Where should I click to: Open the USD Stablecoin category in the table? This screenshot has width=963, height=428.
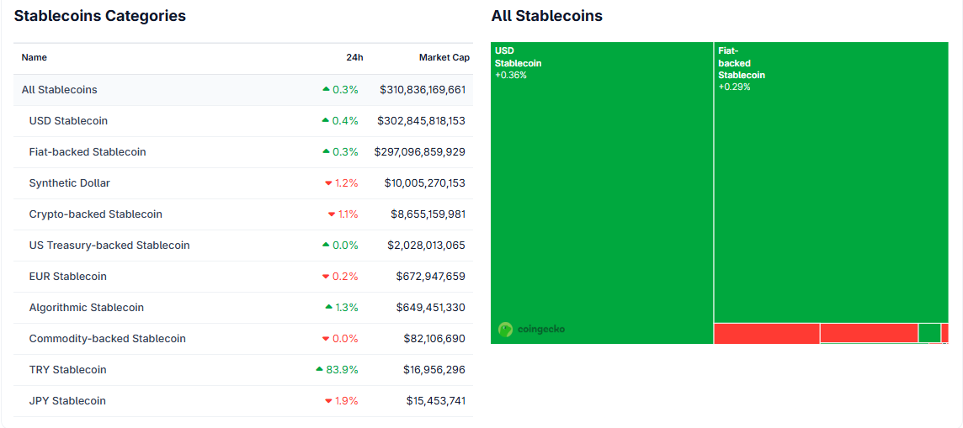[68, 121]
